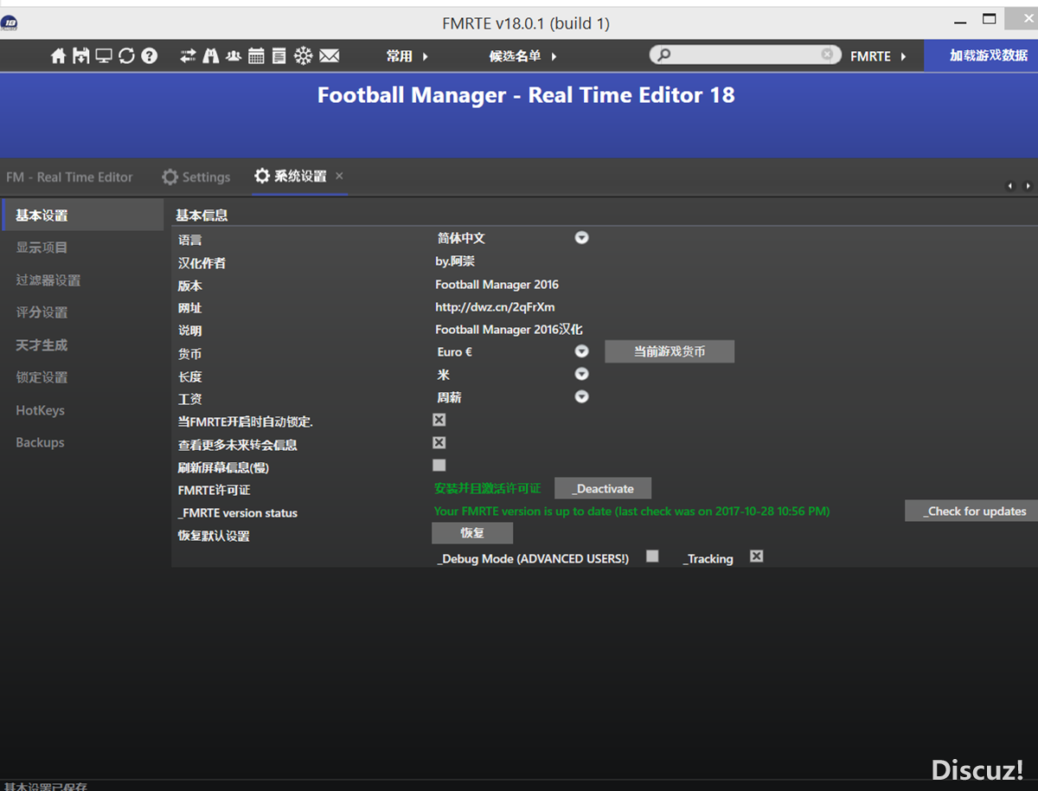Open the binoculars search icon
The image size is (1038, 791).
211,56
